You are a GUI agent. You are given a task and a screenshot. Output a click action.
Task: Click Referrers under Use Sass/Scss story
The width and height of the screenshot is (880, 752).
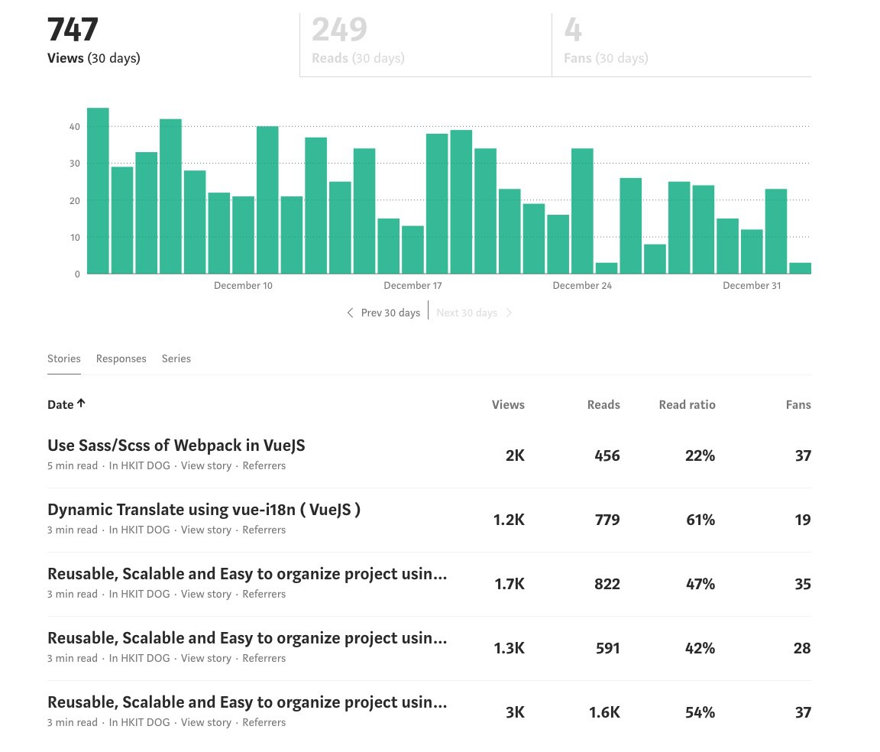(264, 465)
